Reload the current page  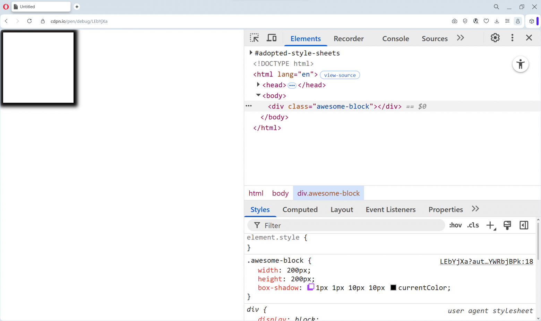(29, 21)
